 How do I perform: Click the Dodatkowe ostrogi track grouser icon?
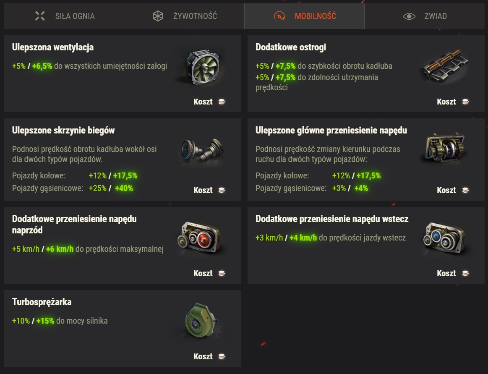pos(445,66)
